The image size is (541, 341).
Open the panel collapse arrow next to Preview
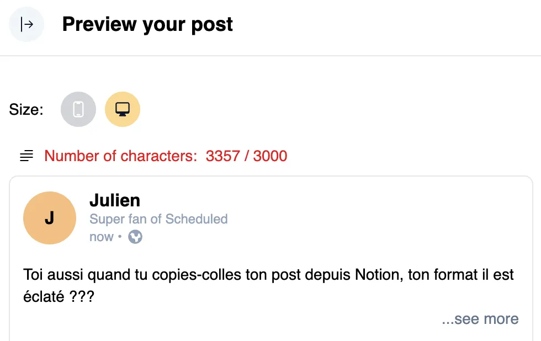[x=26, y=24]
